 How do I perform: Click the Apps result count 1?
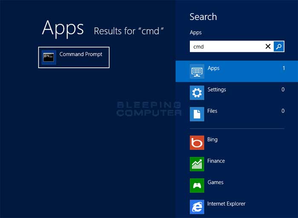[x=284, y=68]
